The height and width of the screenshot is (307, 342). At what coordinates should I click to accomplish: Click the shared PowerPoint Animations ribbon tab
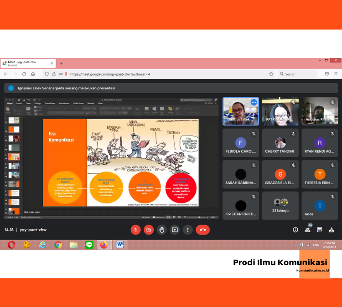coord(64,104)
